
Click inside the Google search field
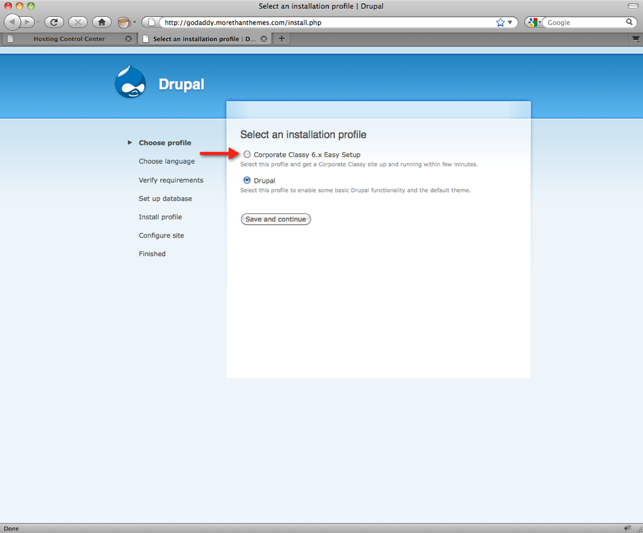tap(585, 23)
